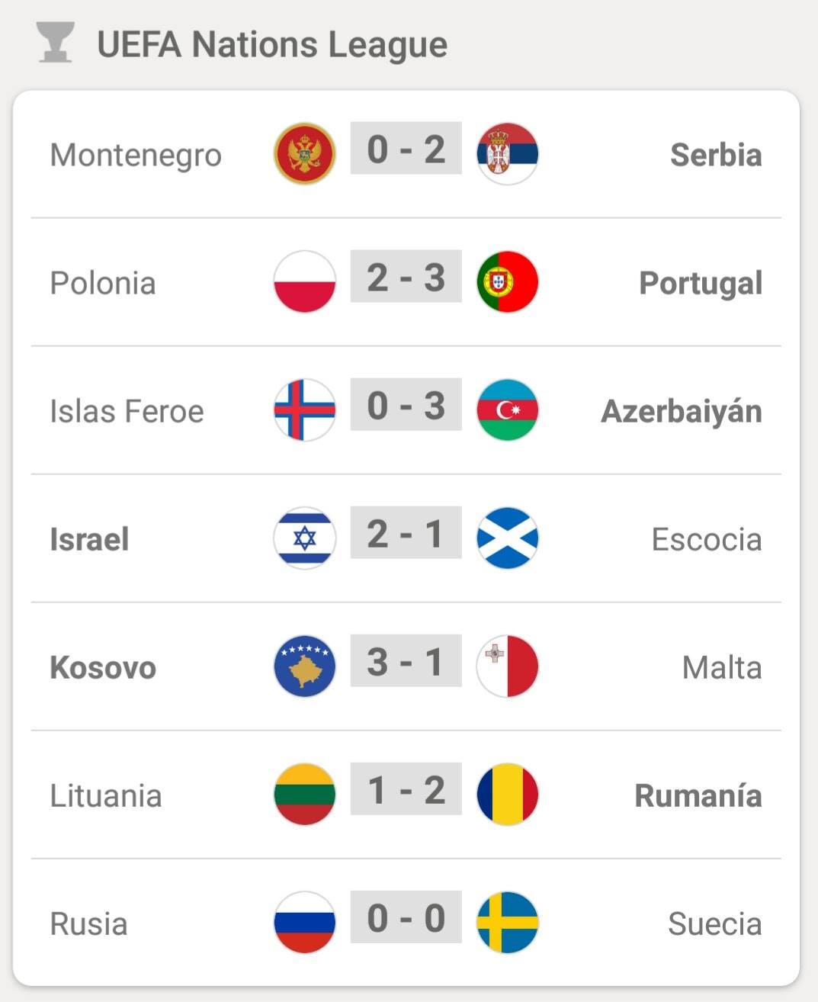Image resolution: width=818 pixels, height=1002 pixels.
Task: Select the Lituania team name
Action: tap(106, 795)
